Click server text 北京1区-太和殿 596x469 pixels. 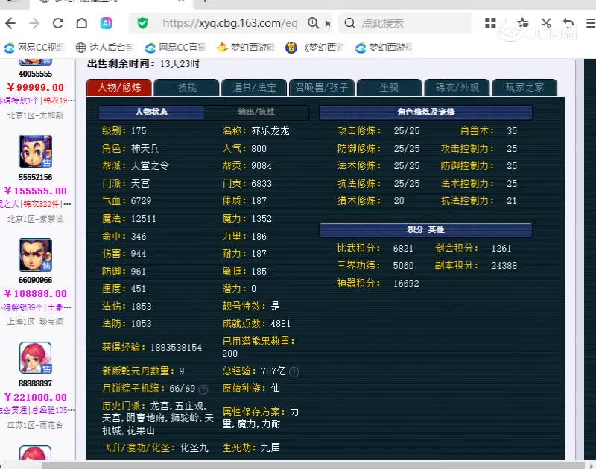pyautogui.click(x=35, y=115)
